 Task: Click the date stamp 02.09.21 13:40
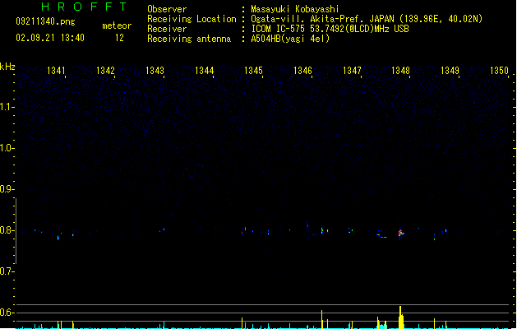click(x=50, y=38)
